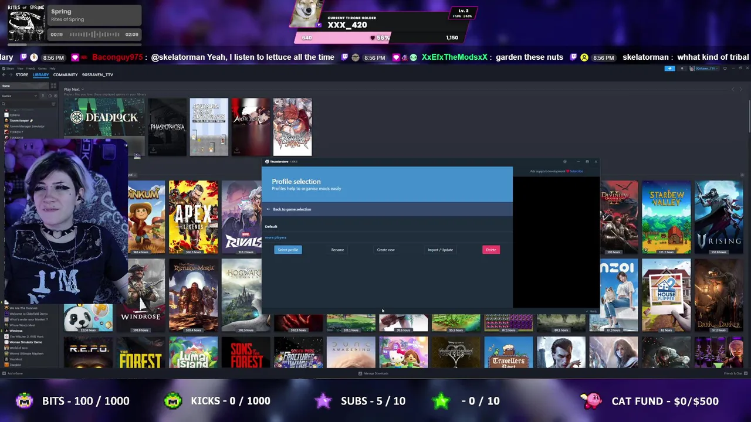Screen dimensions: 751x422
Task: Click the Subscribe link in Thunderstore
Action: point(577,171)
